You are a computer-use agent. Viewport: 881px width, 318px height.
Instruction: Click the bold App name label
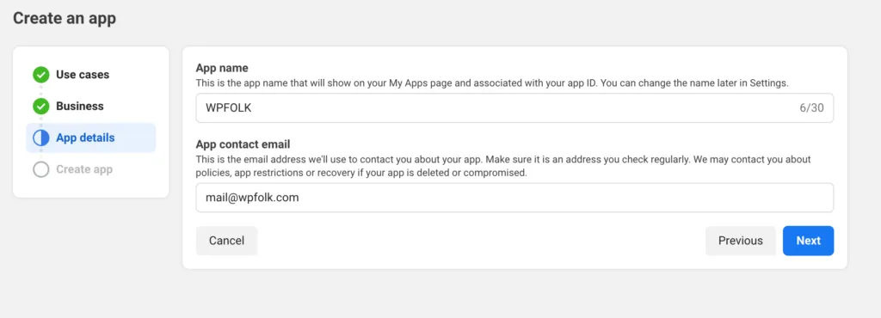[x=222, y=68]
